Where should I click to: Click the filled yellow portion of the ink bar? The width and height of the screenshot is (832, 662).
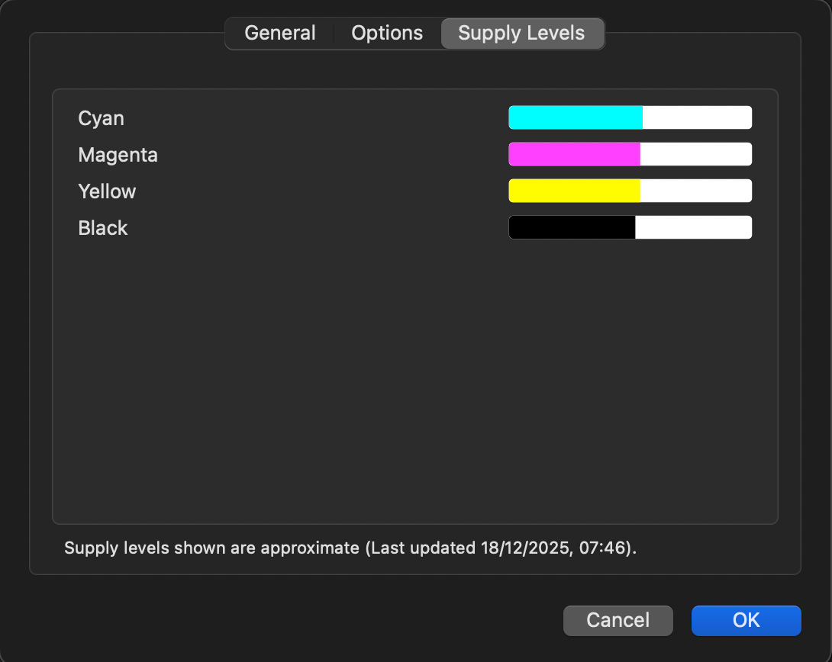(x=574, y=191)
